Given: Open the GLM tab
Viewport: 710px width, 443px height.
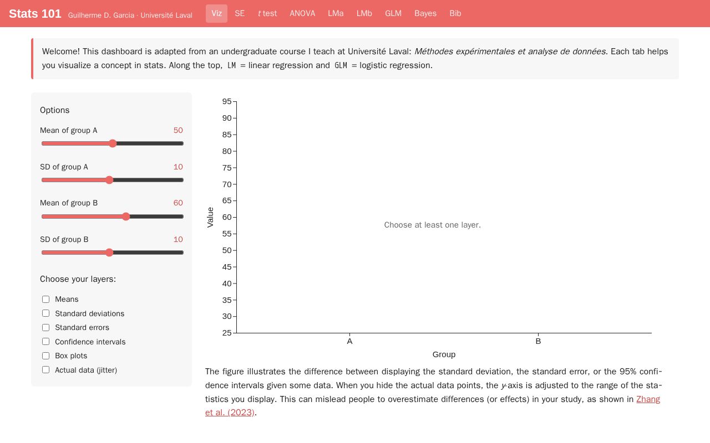Looking at the screenshot, I should [x=393, y=13].
